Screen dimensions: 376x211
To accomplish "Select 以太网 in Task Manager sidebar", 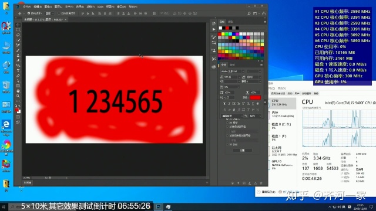I will click(282, 151).
